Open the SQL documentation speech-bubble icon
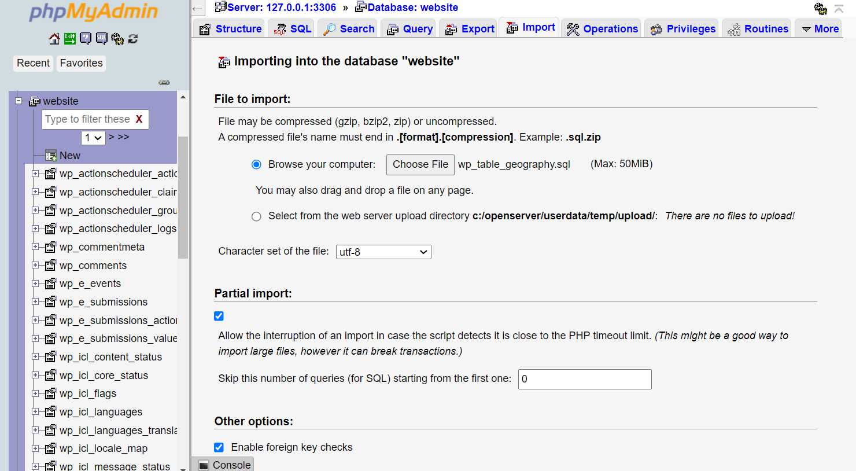Image resolution: width=856 pixels, height=471 pixels. [x=101, y=39]
